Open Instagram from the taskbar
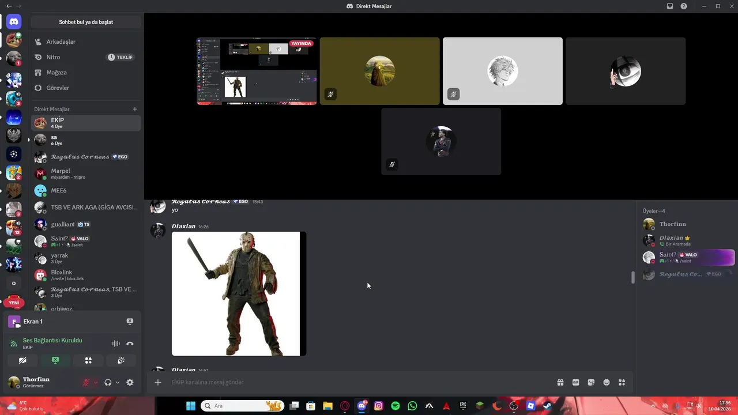Viewport: 738px width, 415px height. click(x=379, y=406)
